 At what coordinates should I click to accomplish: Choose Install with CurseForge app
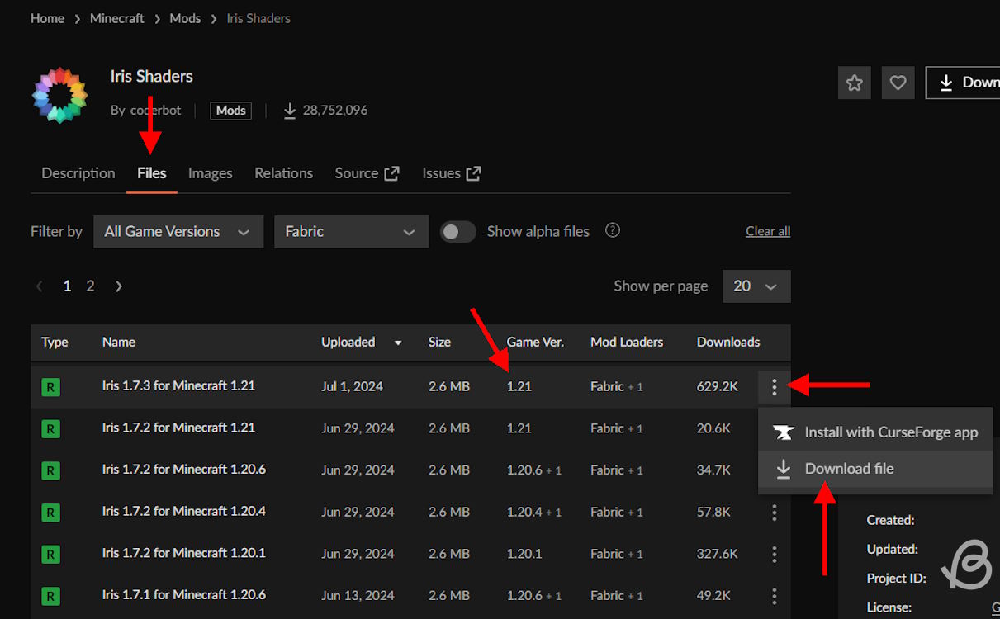click(x=890, y=432)
